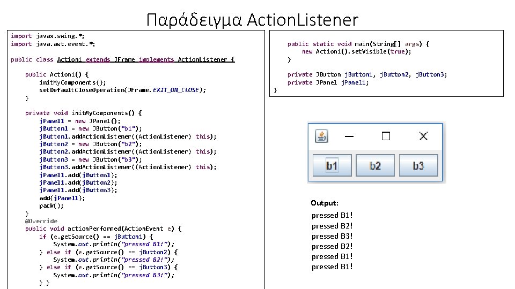Viewport: 515px width, 289px height.
Task: Click the code line printing "pressed B3!"
Action: [114, 275]
